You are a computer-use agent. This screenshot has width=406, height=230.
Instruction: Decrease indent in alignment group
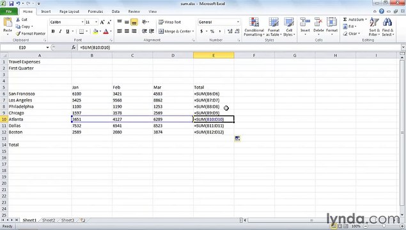point(144,31)
